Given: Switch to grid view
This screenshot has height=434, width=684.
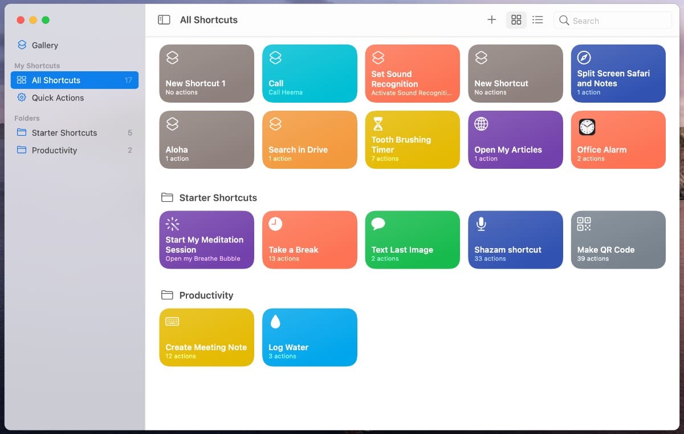Looking at the screenshot, I should tap(516, 20).
